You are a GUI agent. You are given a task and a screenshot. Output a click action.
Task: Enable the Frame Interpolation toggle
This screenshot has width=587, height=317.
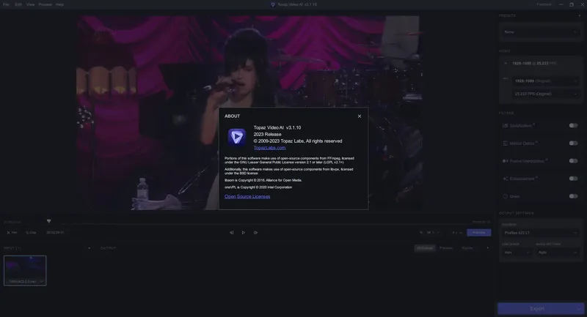(x=573, y=161)
